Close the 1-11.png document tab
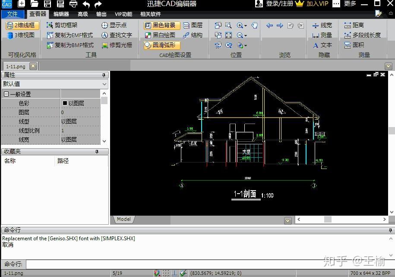395x277 pixels. click(x=33, y=66)
